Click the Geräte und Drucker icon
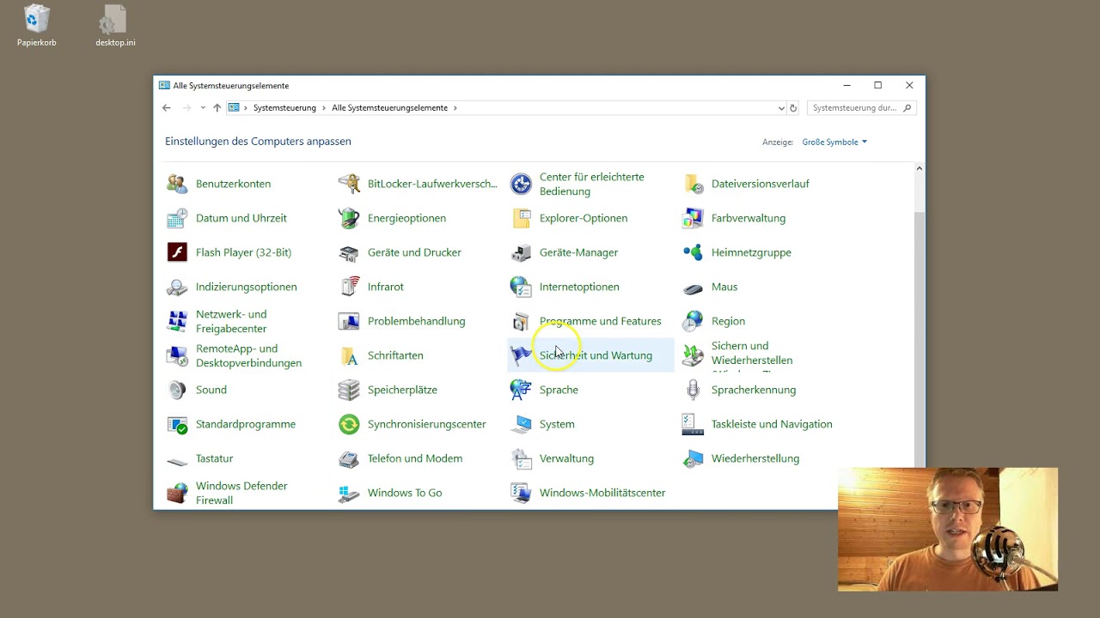The width and height of the screenshot is (1100, 618). click(x=349, y=252)
